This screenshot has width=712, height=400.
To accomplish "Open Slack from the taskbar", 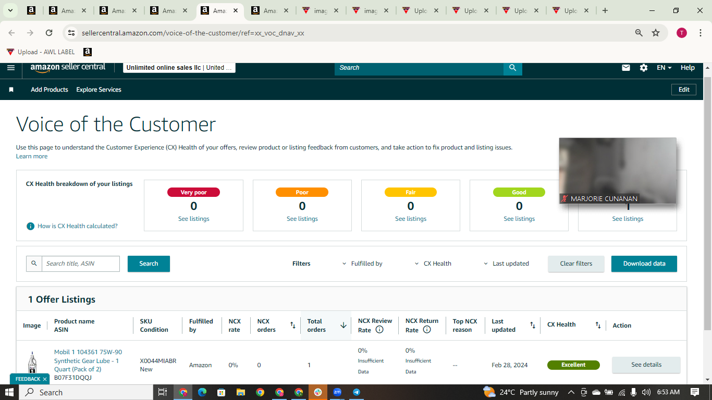I will coord(318,392).
